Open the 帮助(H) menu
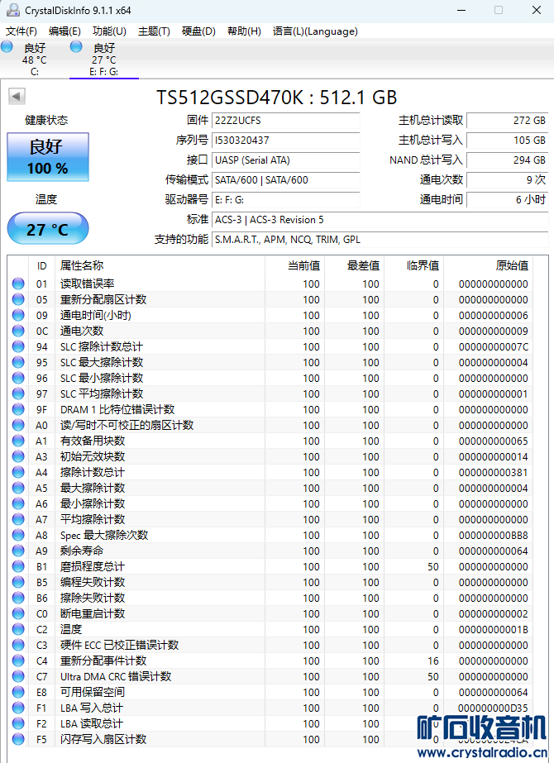This screenshot has height=763, width=554. tap(245, 31)
